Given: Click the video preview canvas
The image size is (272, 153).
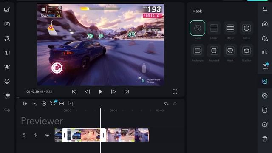Looking at the screenshot, I should tap(100, 45).
